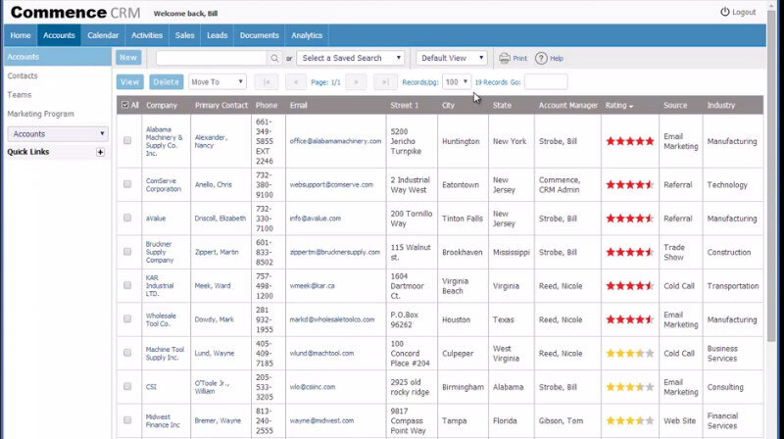Click the five-star rating for Alabama Machinery

629,141
